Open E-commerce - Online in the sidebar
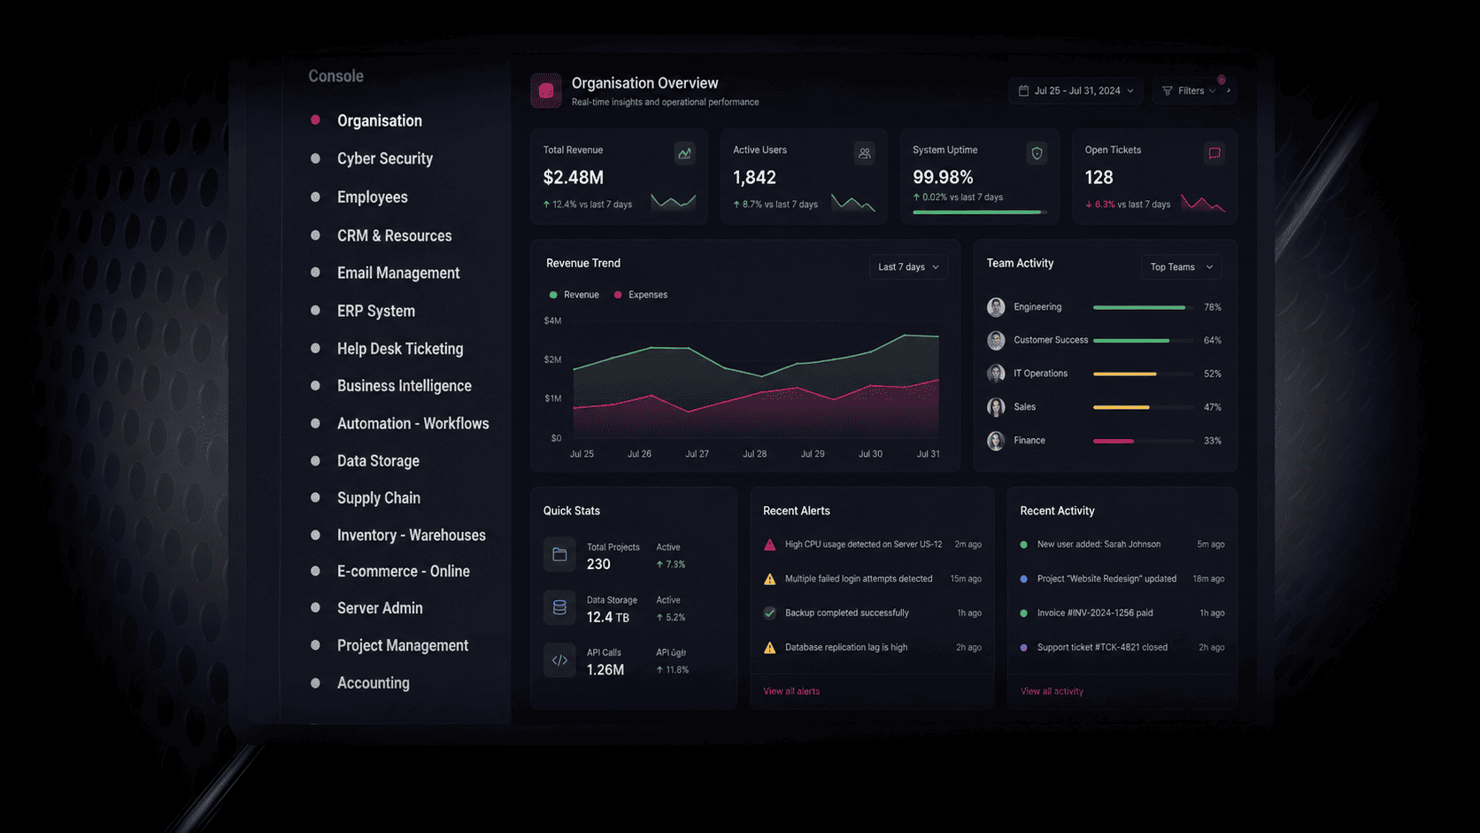 [x=403, y=572]
